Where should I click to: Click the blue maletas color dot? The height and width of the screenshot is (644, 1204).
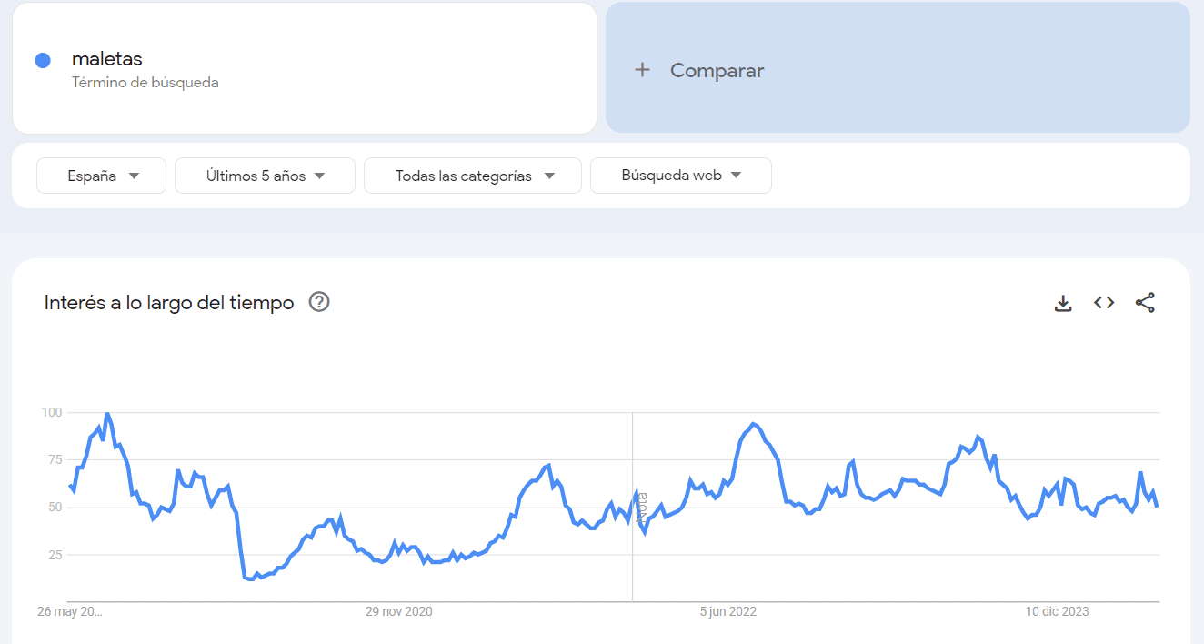(42, 61)
